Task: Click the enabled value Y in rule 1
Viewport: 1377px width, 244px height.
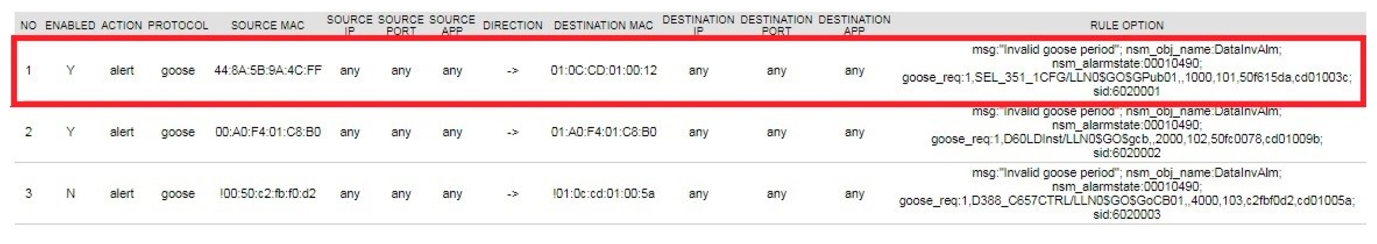Action: tap(70, 70)
